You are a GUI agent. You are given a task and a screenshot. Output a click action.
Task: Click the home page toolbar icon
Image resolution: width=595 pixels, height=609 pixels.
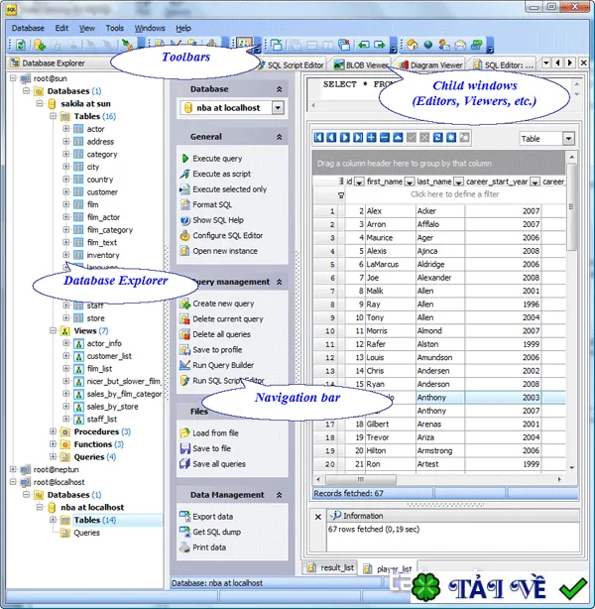[413, 45]
